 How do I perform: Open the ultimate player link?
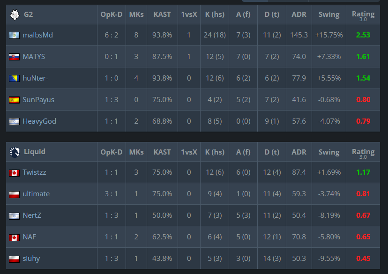[x=36, y=194]
